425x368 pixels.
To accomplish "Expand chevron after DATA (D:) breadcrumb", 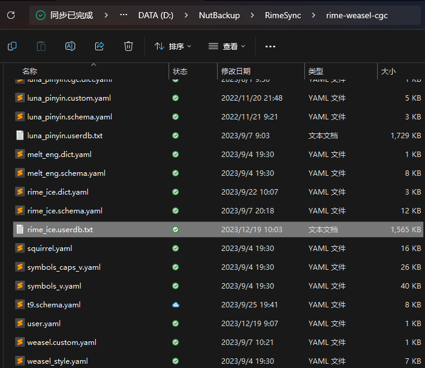I will point(186,15).
